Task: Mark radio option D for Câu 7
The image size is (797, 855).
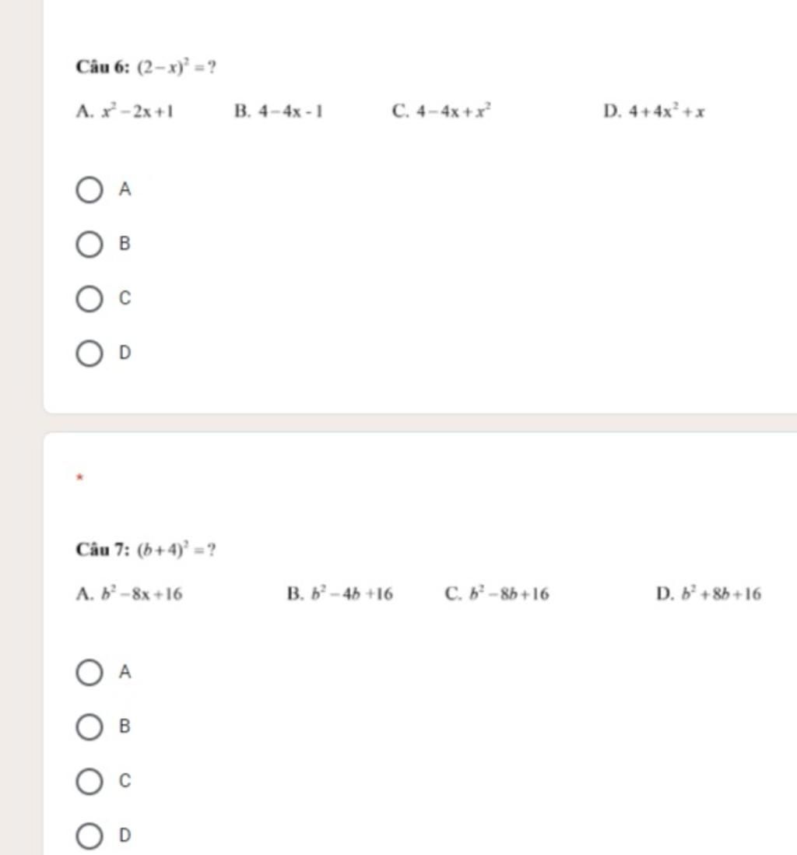Action: click(x=89, y=836)
